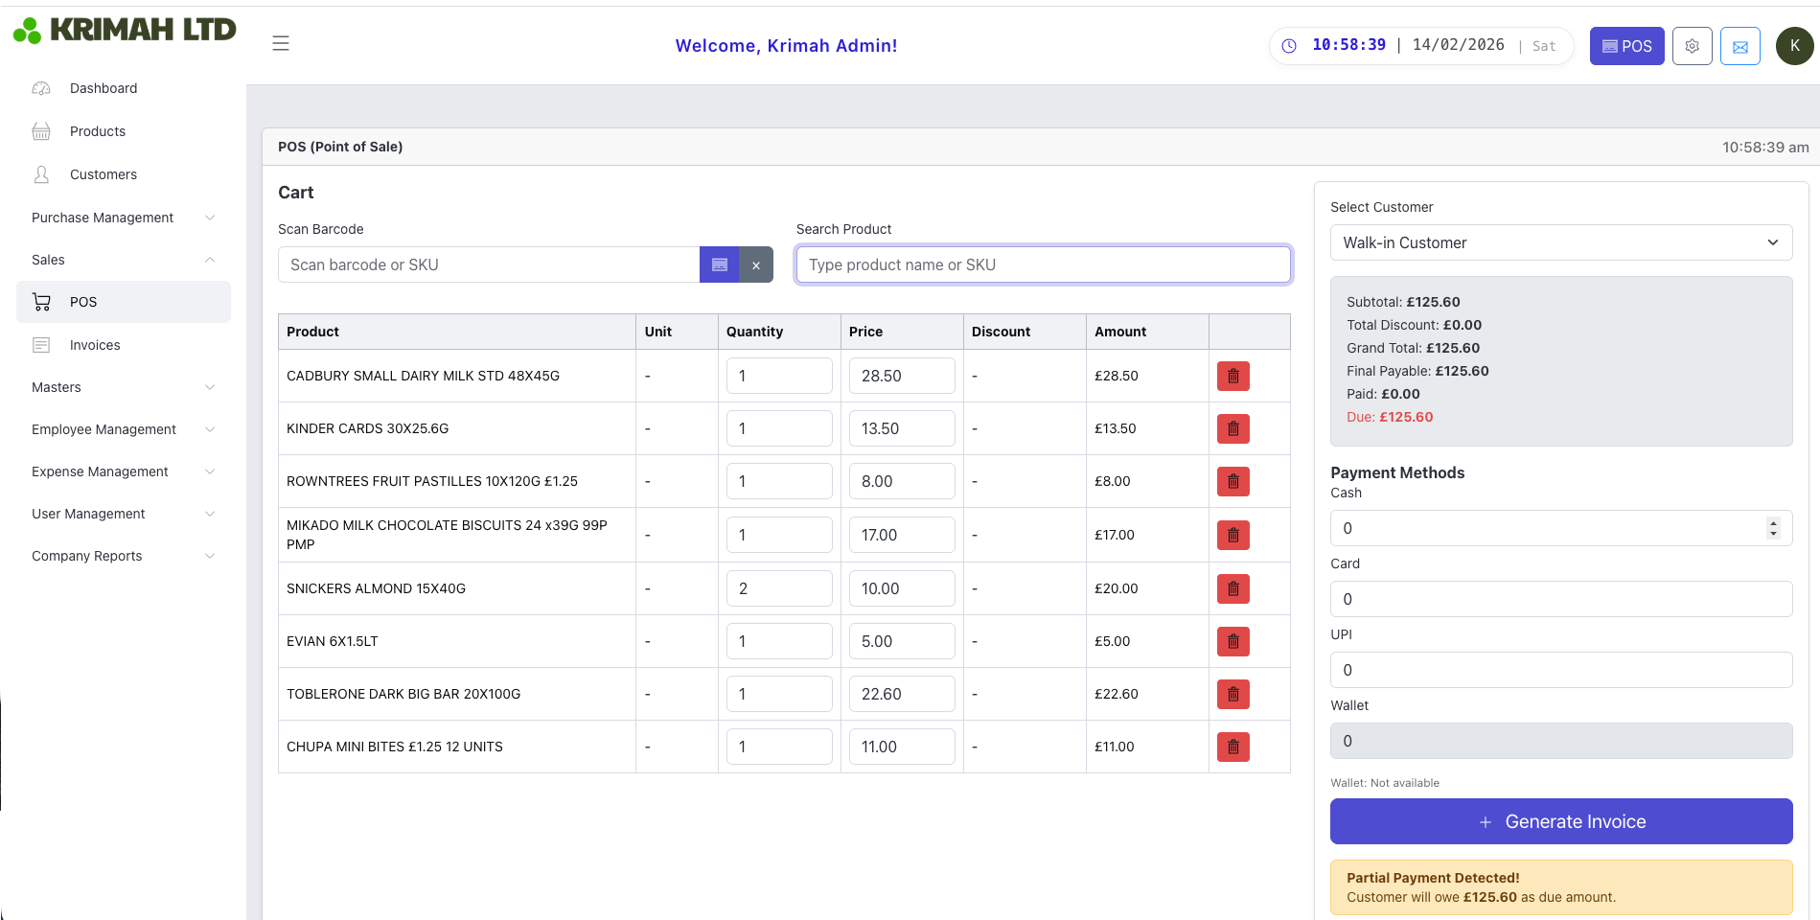Screen dimensions: 1820x920
Task: Click the Search Product input field
Action: (1043, 264)
